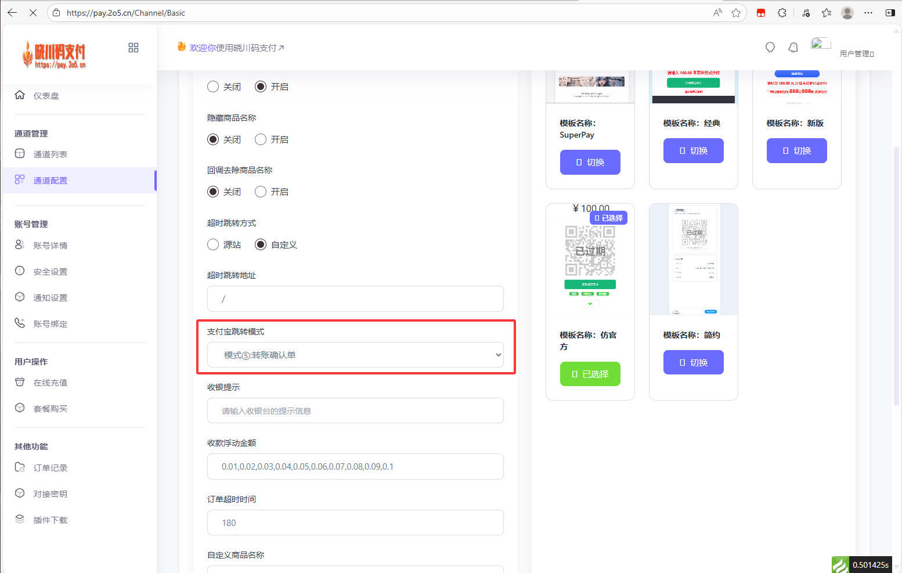Click the SuperPay template preview thumbnail
The height and width of the screenshot is (573, 902).
[590, 87]
